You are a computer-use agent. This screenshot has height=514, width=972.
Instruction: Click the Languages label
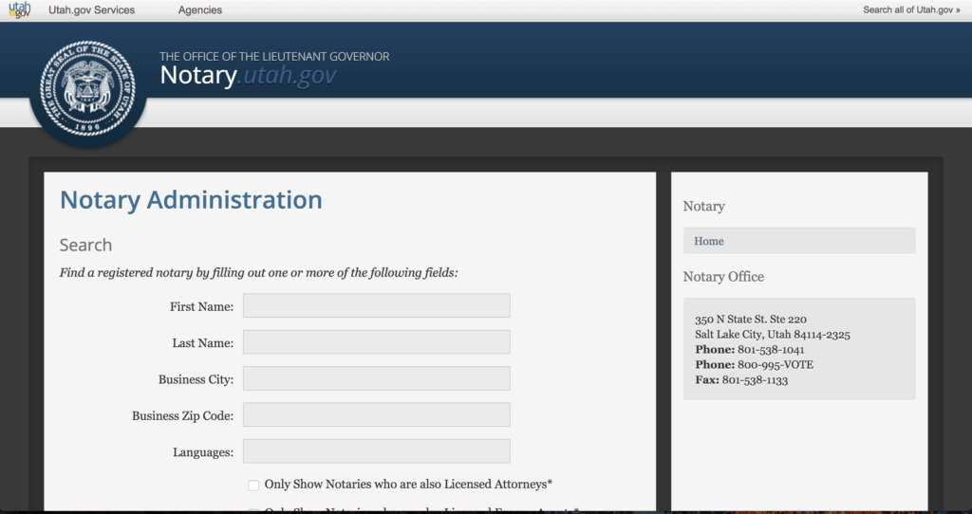click(203, 452)
